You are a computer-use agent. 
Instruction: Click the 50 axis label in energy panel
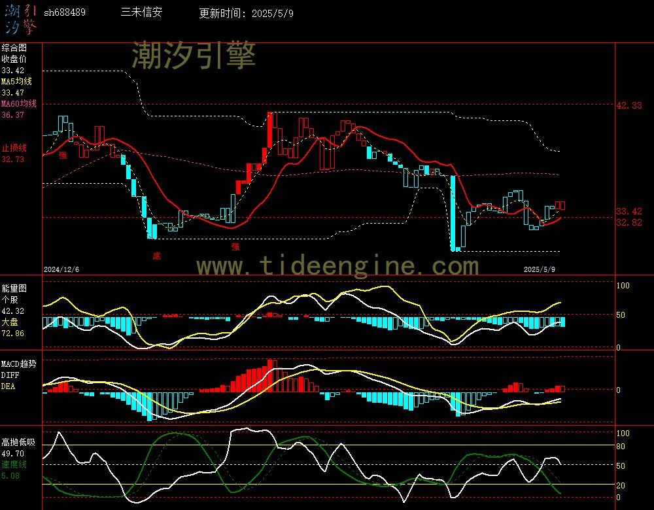621,315
